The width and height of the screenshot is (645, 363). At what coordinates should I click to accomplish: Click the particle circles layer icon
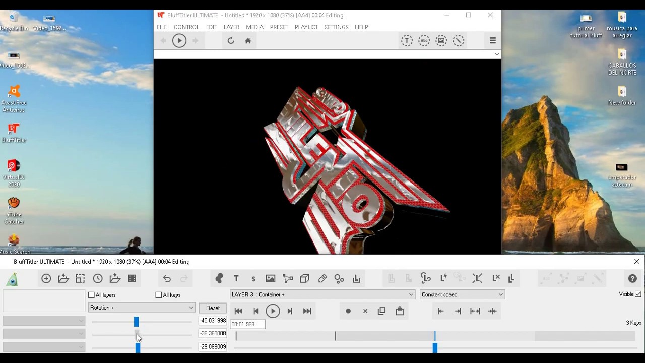(x=339, y=278)
